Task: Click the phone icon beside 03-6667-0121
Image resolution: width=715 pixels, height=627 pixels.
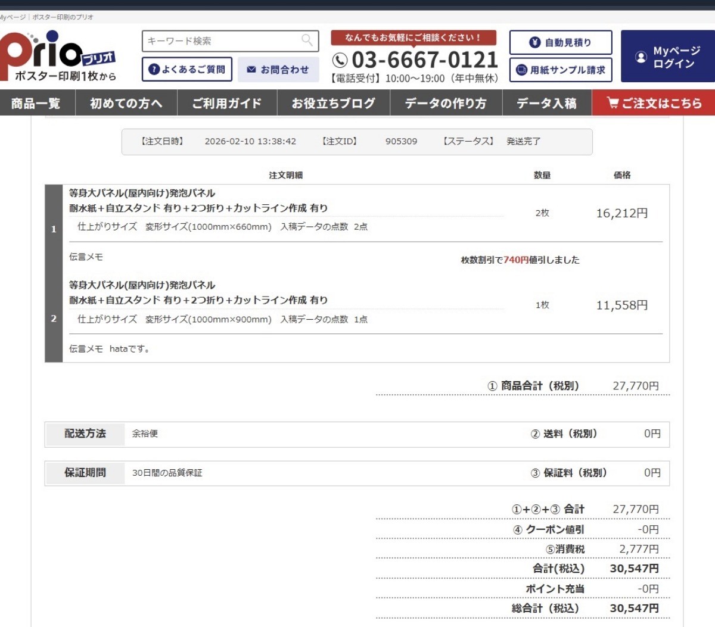Action: [340, 60]
